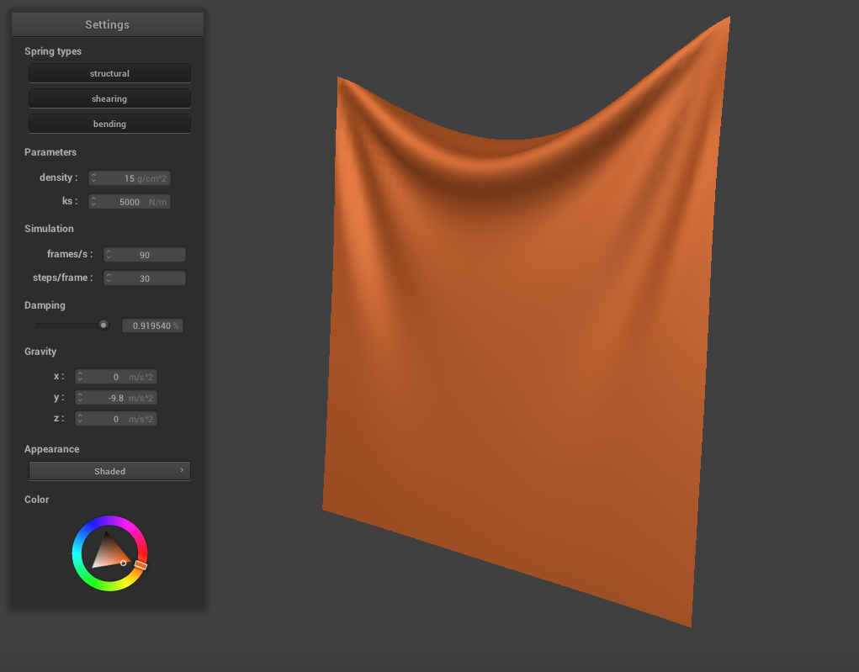Click the ks spinner arrows

pos(93,202)
